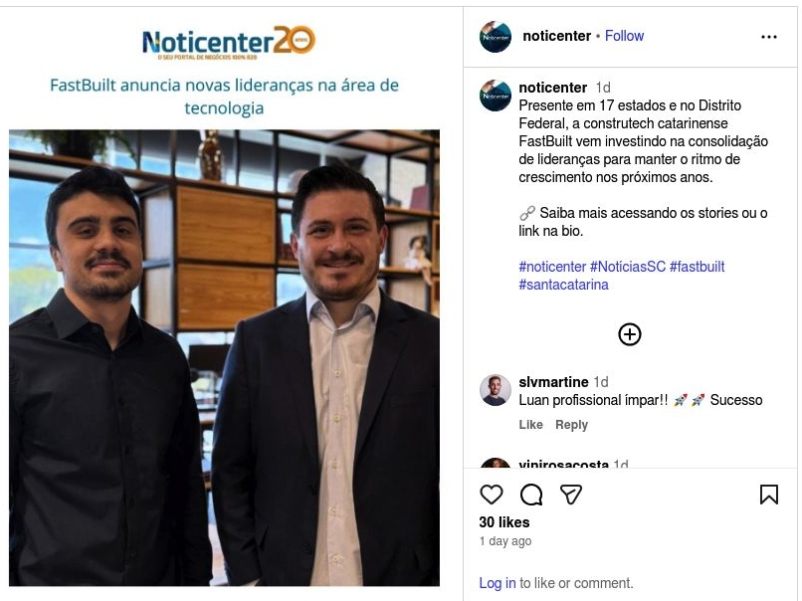
Task: Like the post with the heart icon
Action: tap(491, 495)
